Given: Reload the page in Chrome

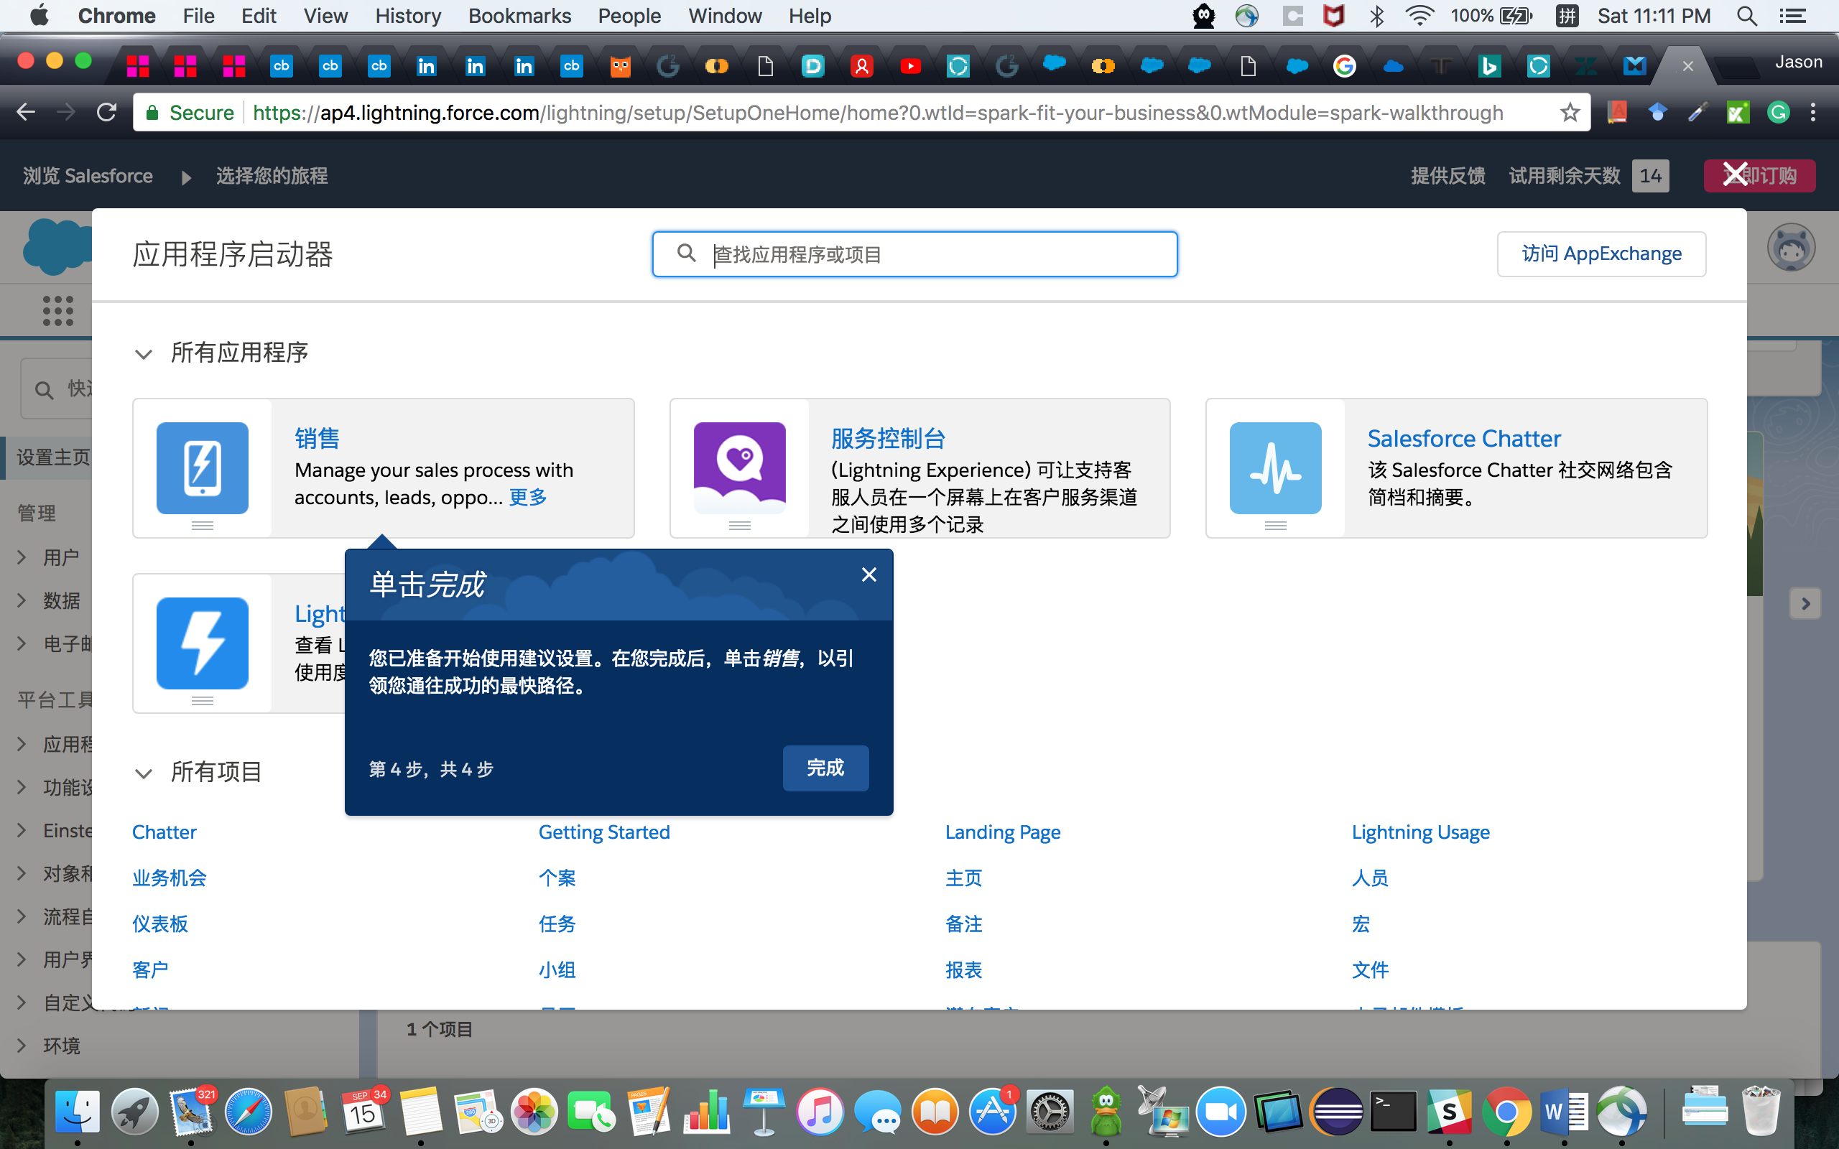Looking at the screenshot, I should 106,113.
